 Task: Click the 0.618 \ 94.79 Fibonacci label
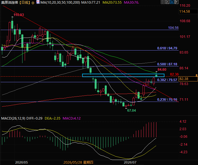pyautogui.click(x=167, y=48)
